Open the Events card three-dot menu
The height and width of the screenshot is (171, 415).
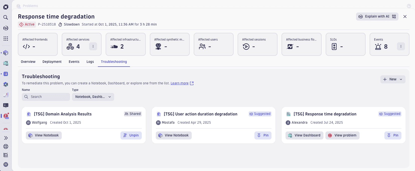click(x=401, y=46)
